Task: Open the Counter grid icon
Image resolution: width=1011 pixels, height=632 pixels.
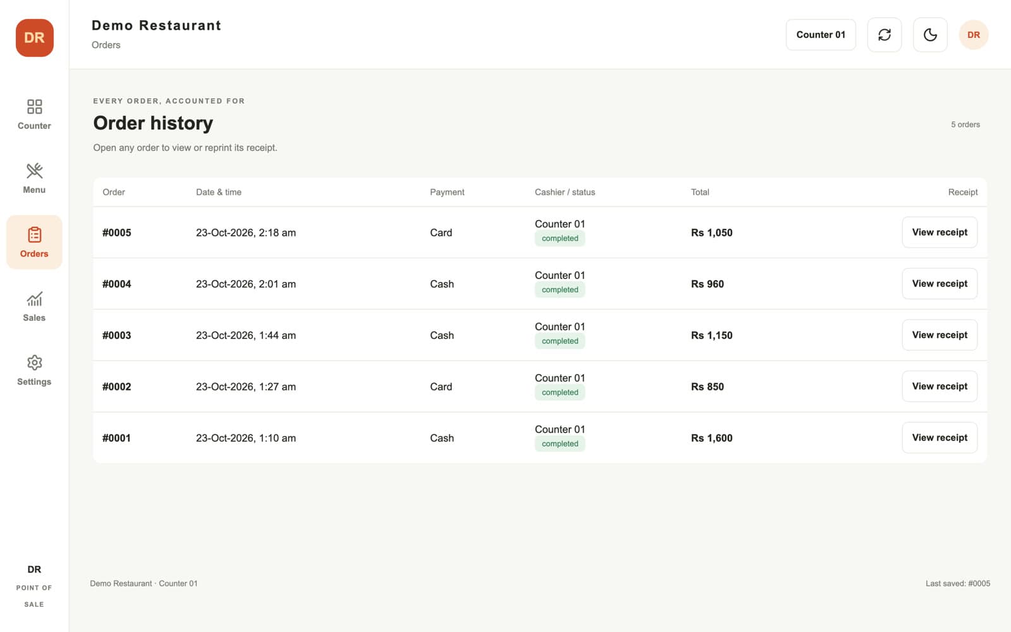Action: (x=34, y=106)
